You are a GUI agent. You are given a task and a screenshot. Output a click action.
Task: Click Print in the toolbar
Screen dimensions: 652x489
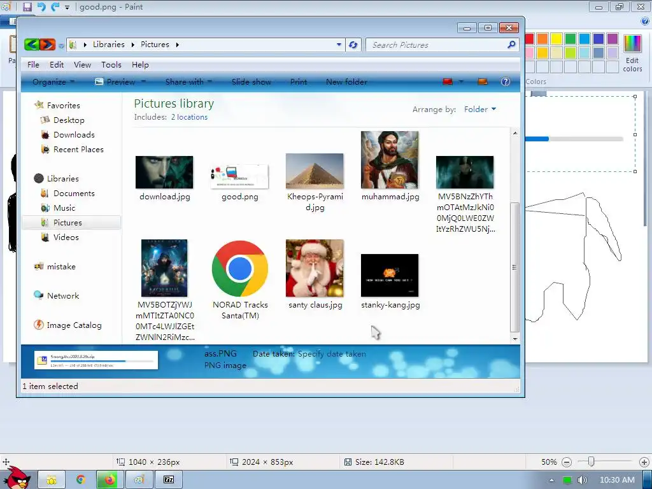pyautogui.click(x=299, y=82)
